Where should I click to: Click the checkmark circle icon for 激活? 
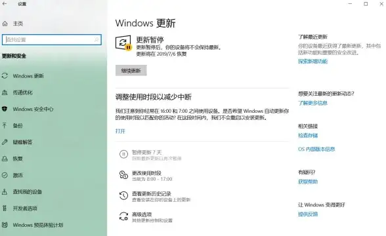point(5,175)
